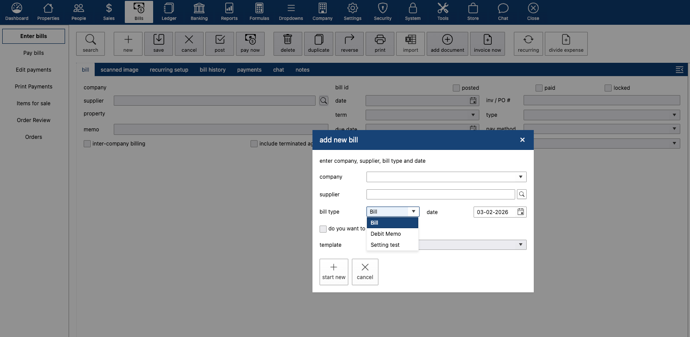Image resolution: width=690 pixels, height=337 pixels.
Task: Choose Debit Memo from bill type list
Action: point(385,234)
